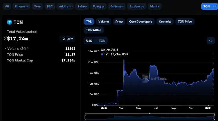This screenshot has height=121, width=218.
Task: Click the left handle of range slider
Action: point(85,117)
